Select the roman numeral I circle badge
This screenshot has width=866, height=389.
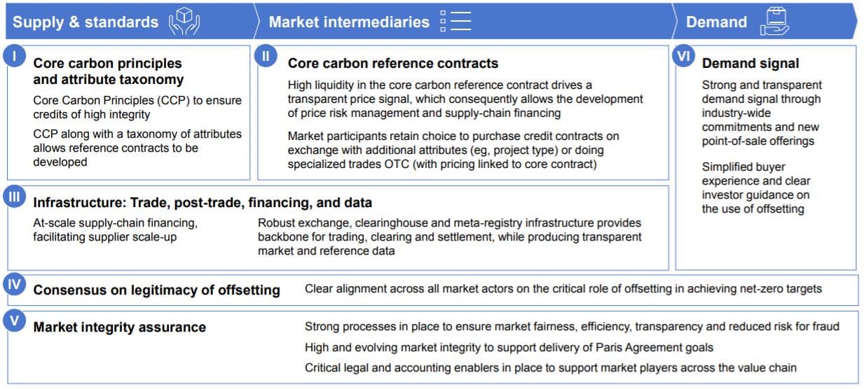click(x=14, y=56)
